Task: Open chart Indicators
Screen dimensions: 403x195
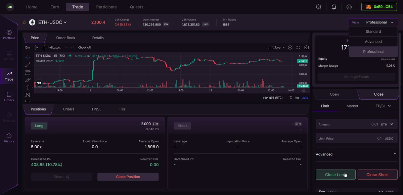Action: [x=52, y=48]
